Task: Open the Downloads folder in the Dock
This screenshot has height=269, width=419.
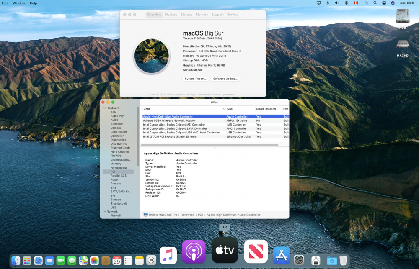Action: pyautogui.click(x=332, y=261)
